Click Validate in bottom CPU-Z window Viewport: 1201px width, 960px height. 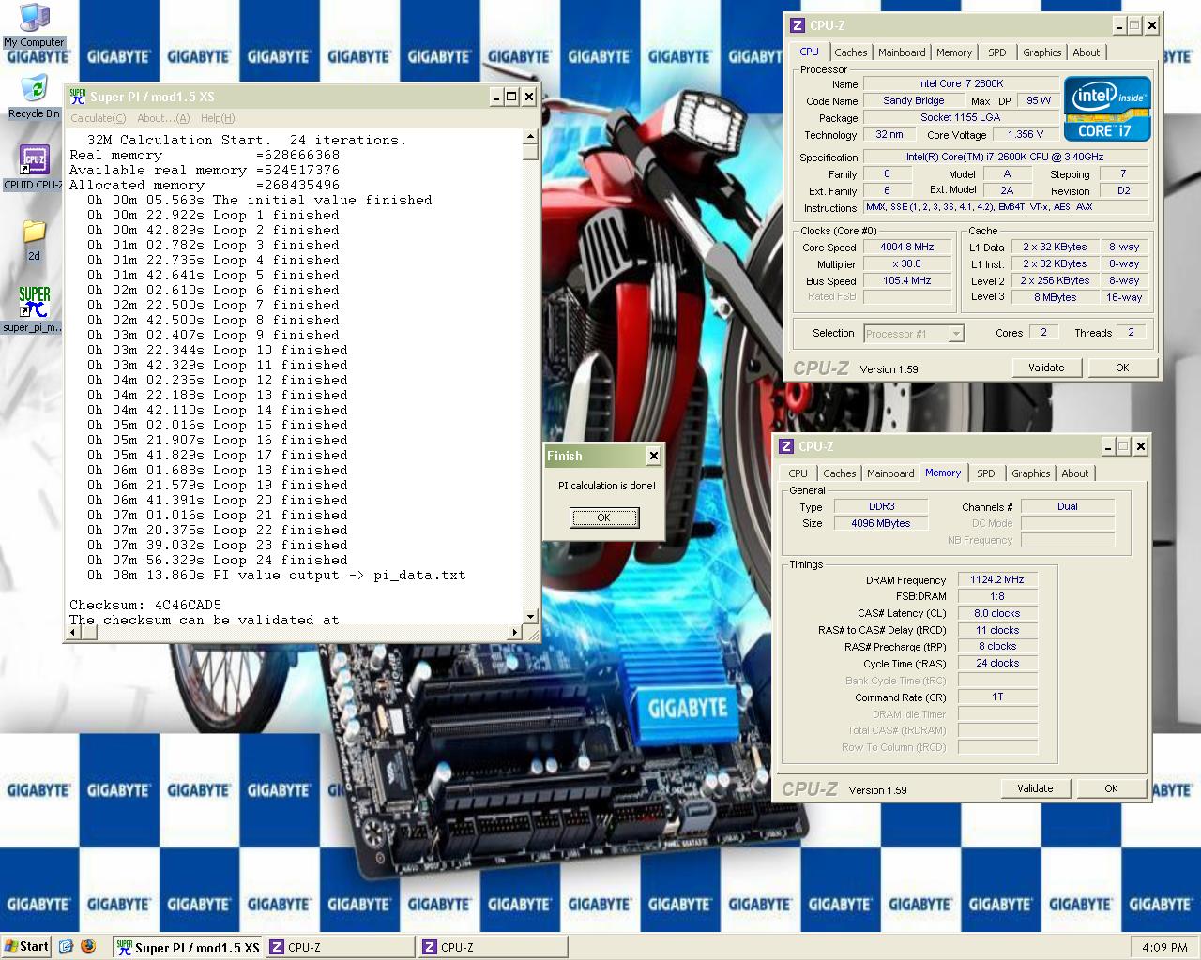(1035, 788)
